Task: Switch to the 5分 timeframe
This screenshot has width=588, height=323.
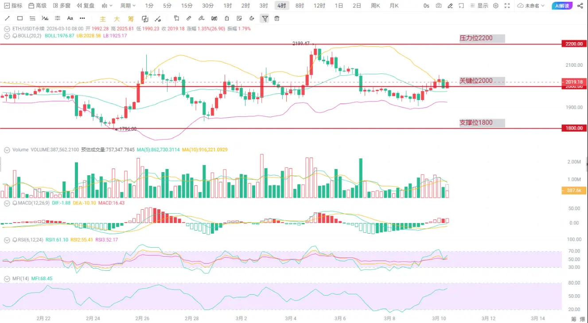Action: click(167, 6)
